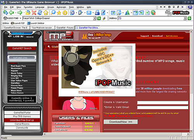194x140 pixels.
Task: Click the page magnifier zoom icon
Action: [x=119, y=13]
